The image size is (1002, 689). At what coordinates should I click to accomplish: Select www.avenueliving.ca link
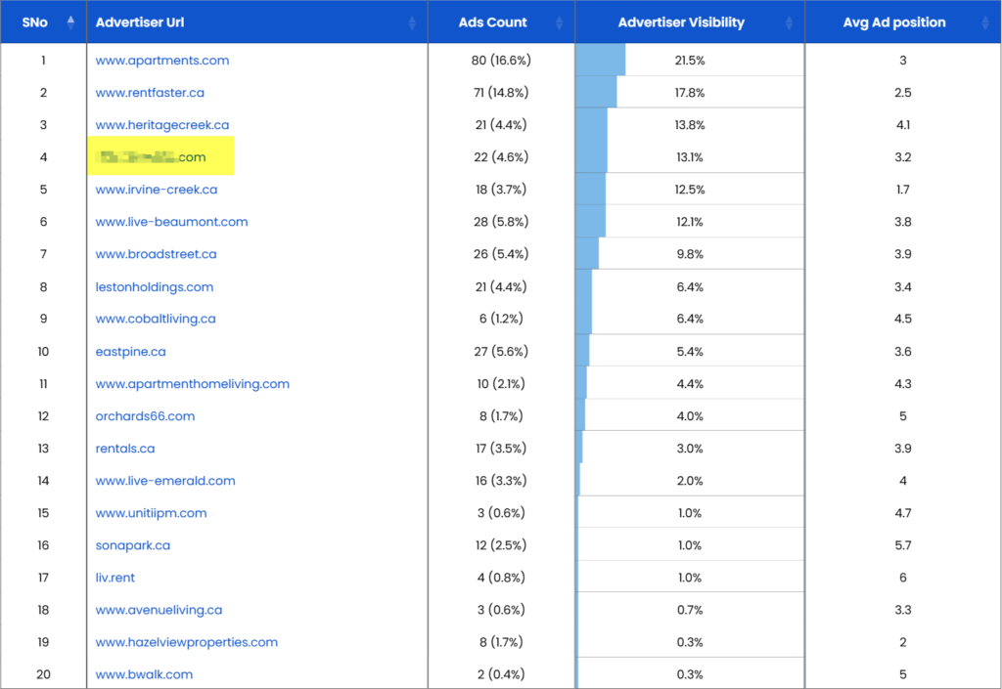(x=159, y=610)
